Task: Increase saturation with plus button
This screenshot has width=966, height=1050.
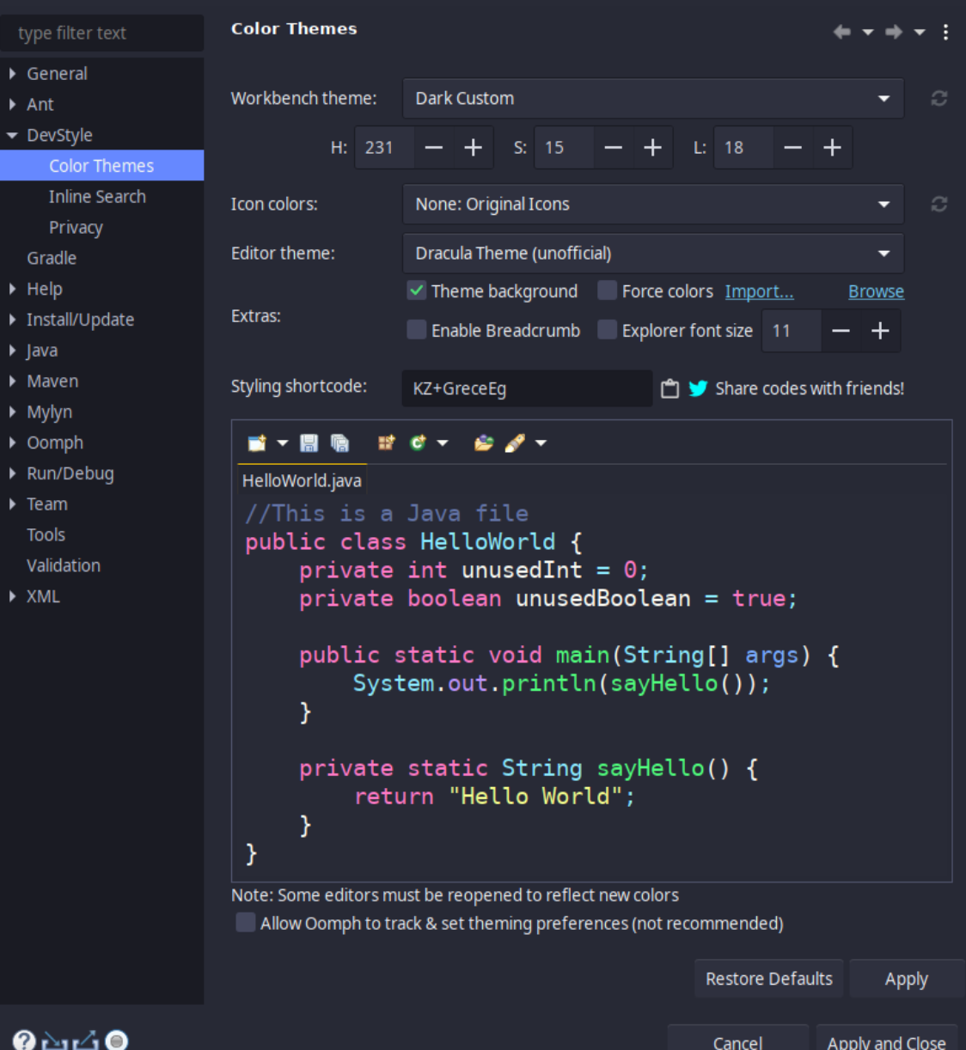Action: click(653, 148)
